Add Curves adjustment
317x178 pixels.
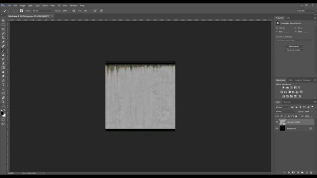(x=291, y=88)
